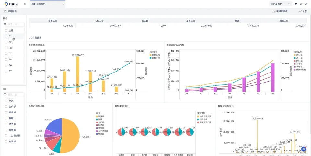The width and height of the screenshot is (311, 156).
Task: Switch to the 薪酬分析 tab
Action: 48,4
